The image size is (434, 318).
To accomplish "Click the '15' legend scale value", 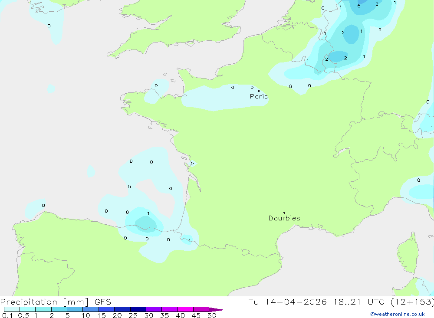I will click(102, 315).
